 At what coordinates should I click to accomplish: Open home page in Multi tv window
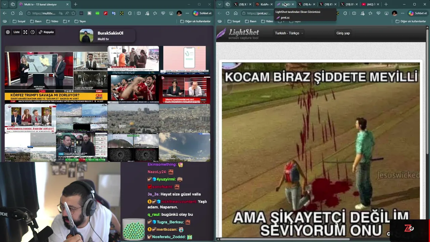point(20,13)
